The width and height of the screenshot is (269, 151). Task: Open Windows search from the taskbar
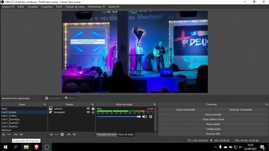click(x=16, y=147)
